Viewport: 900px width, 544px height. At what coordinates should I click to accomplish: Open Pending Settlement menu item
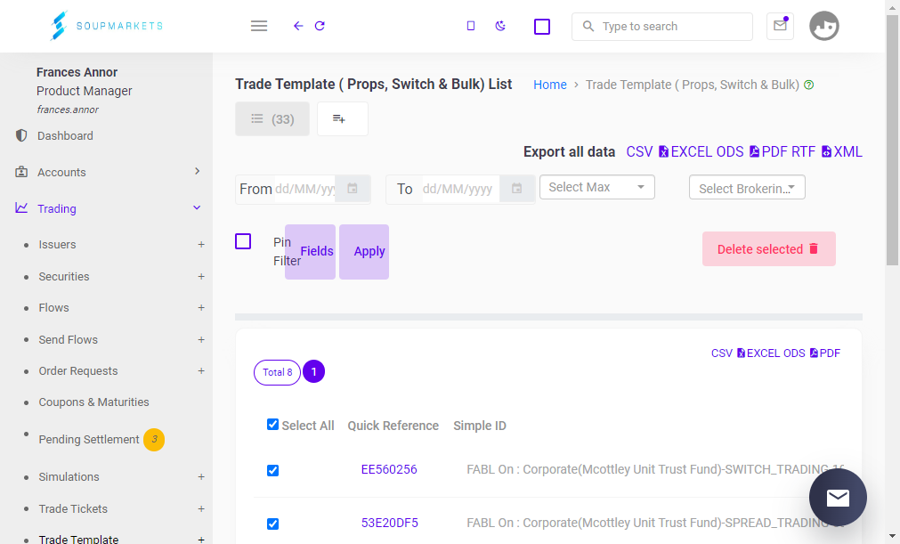(89, 440)
